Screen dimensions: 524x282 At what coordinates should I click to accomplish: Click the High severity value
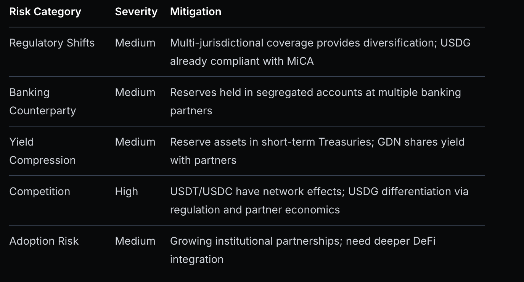click(127, 191)
